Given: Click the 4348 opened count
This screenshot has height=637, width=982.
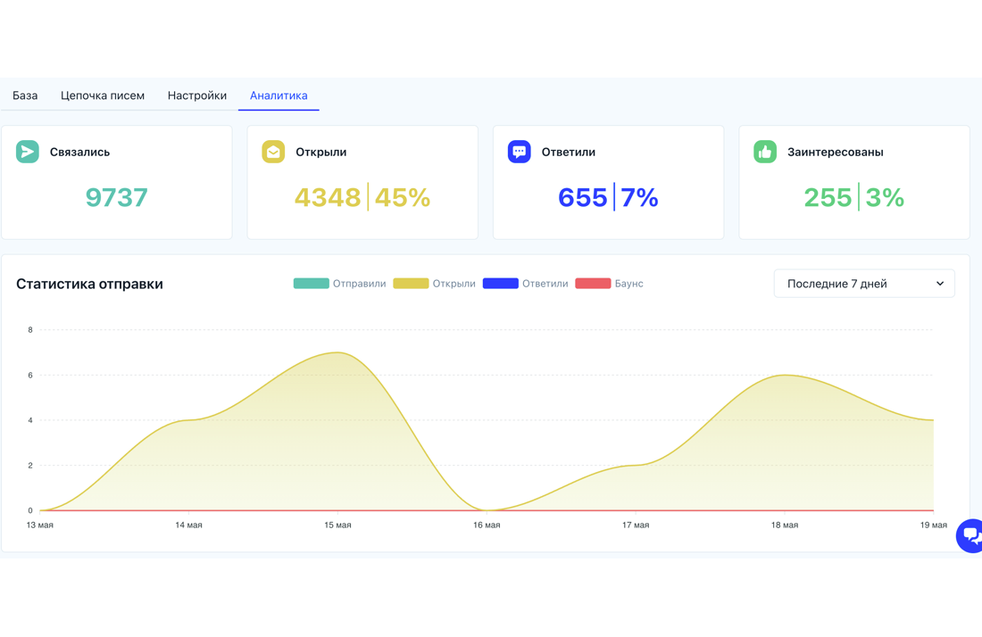Looking at the screenshot, I should [x=328, y=198].
